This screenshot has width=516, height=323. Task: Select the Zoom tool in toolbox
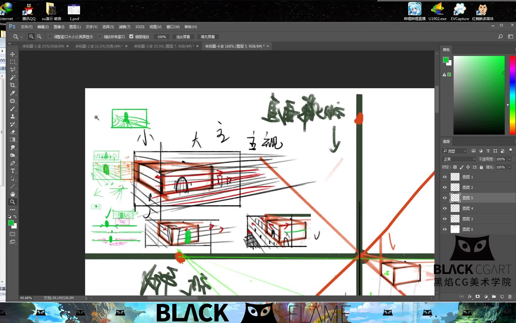coord(13,202)
